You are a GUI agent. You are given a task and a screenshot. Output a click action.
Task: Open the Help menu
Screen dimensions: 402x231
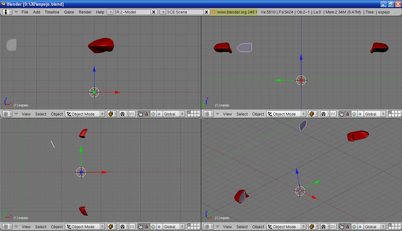click(100, 12)
